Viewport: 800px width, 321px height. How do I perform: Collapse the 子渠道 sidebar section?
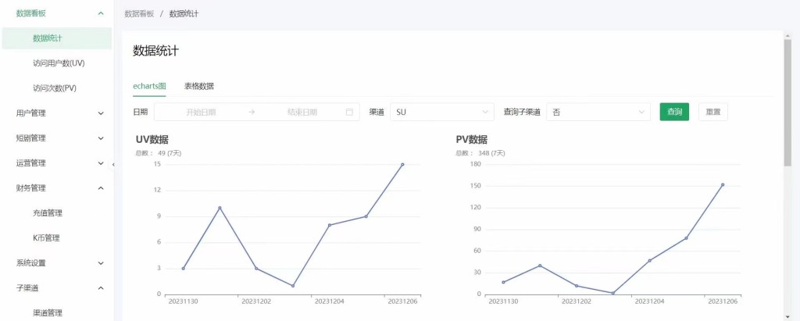(x=56, y=288)
